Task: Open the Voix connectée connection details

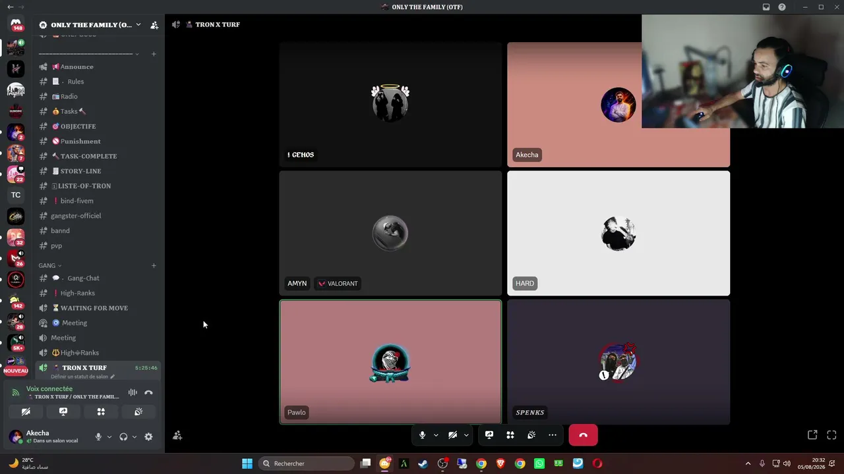Action: pyautogui.click(x=49, y=388)
